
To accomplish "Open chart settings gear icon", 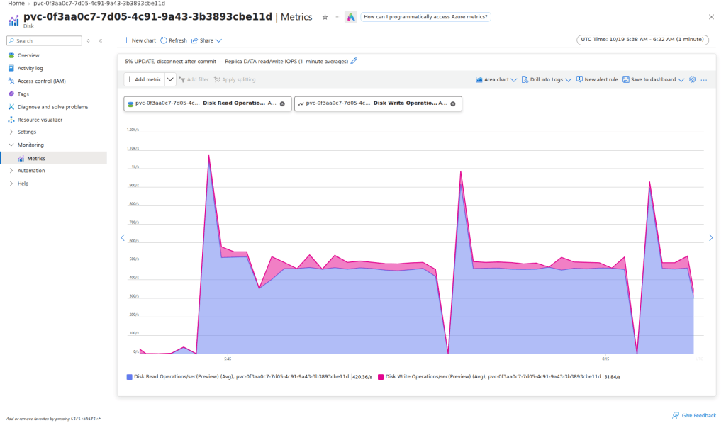I will (693, 79).
